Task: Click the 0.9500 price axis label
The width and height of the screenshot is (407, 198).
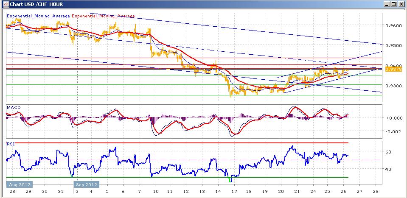Action: tap(394, 46)
